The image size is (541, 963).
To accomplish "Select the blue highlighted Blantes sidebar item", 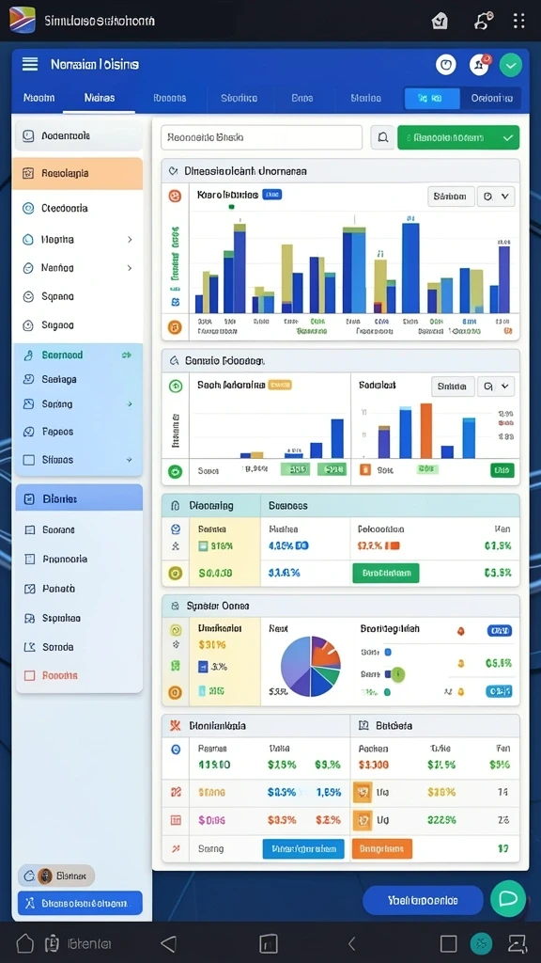I will coord(79,498).
